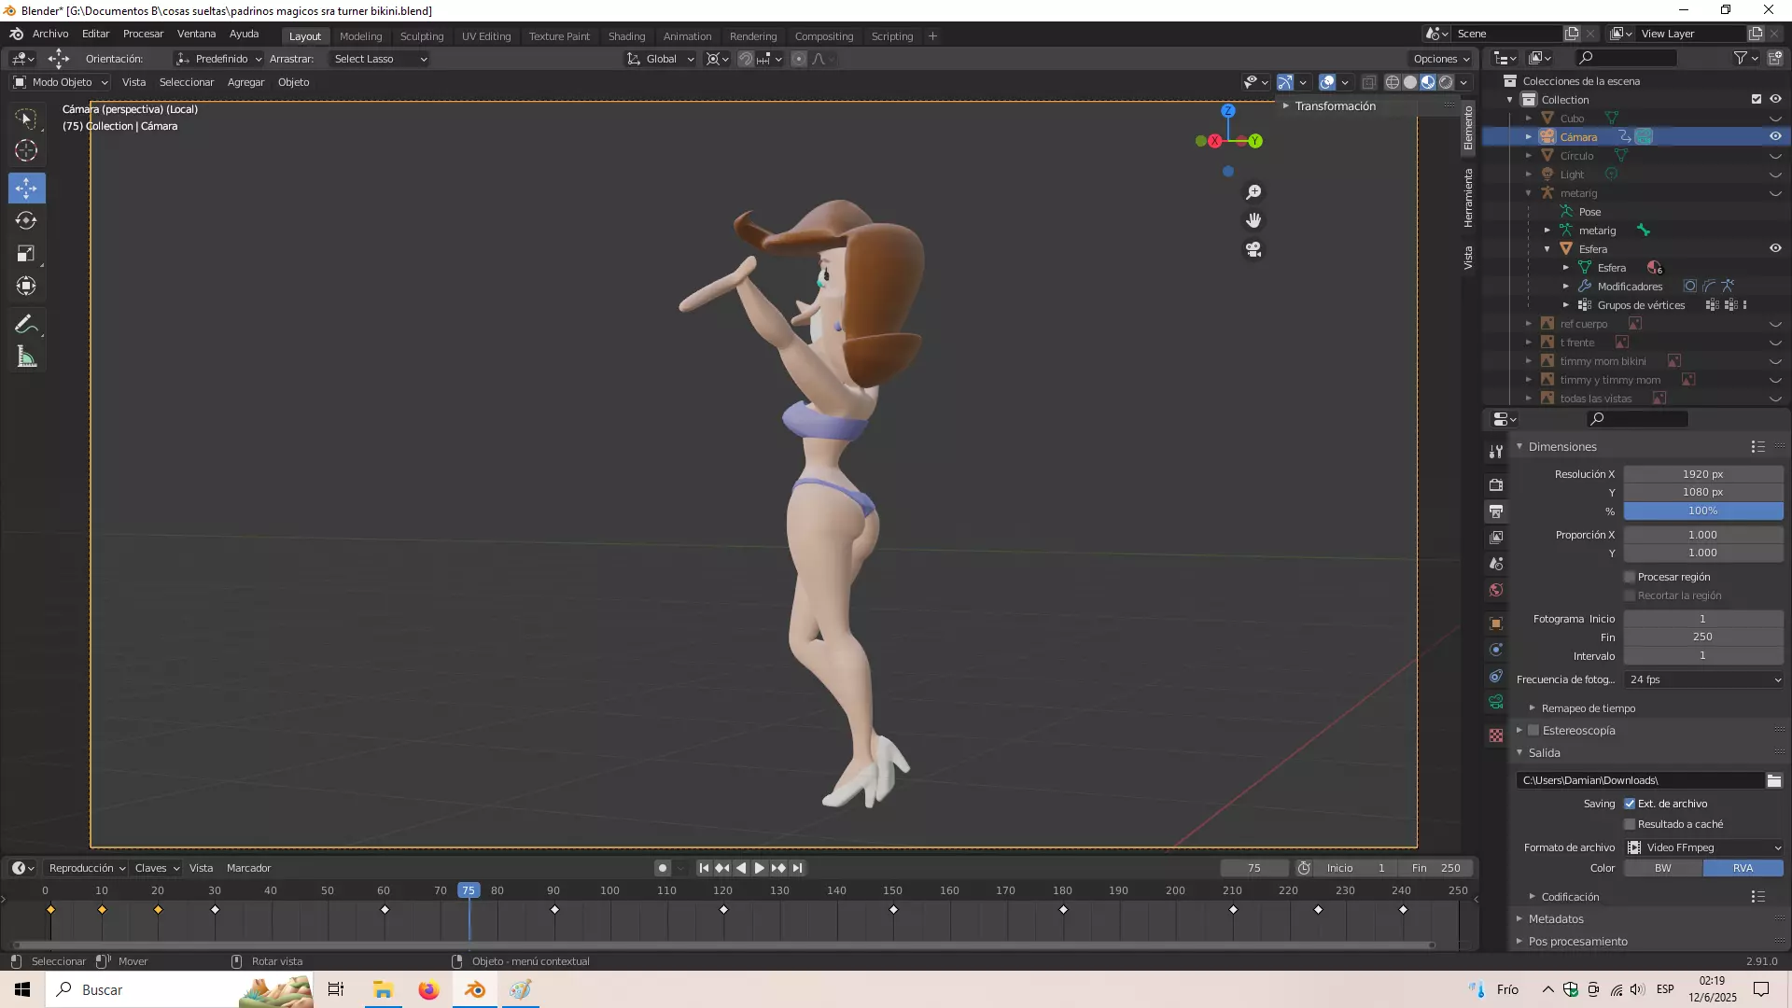This screenshot has width=1792, height=1008.
Task: Select the Scale tool
Action: coord(26,254)
